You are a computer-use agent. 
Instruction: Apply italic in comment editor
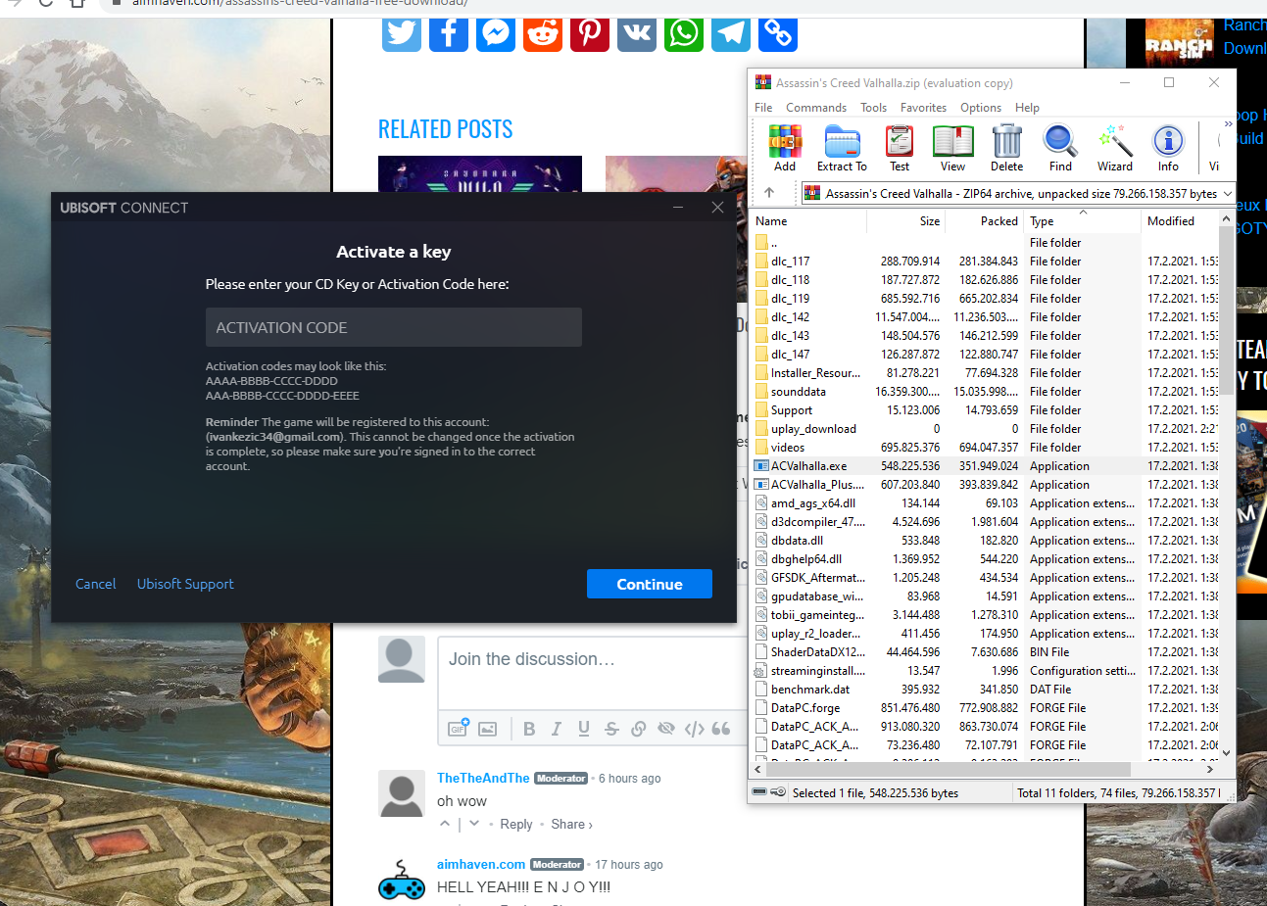(557, 729)
